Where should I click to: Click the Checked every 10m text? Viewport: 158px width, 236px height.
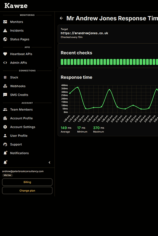[71, 37]
